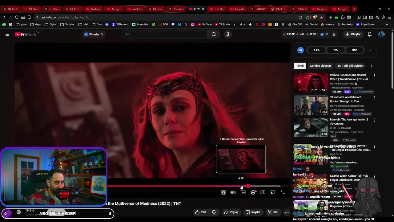The height and width of the screenshot is (222, 394).
Task: Open the account avatar menu
Action: [381, 34]
